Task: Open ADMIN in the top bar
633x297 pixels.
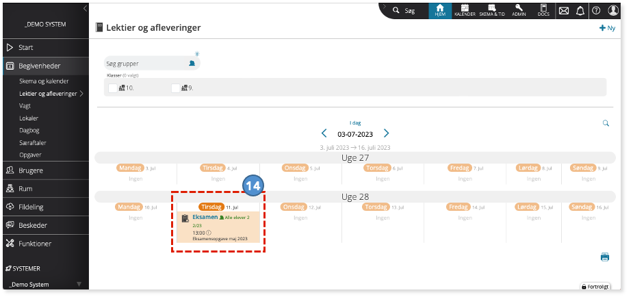Action: [519, 11]
